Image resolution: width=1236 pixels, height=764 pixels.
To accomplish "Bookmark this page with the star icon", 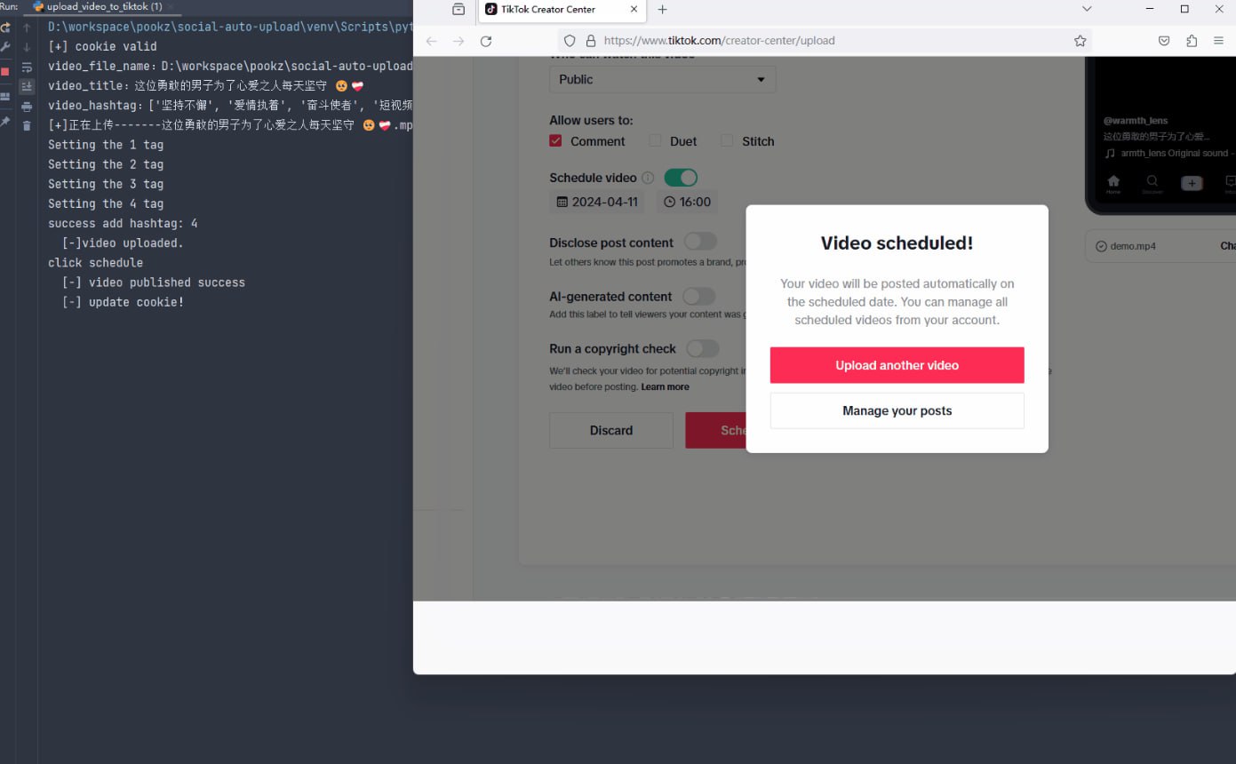I will [x=1080, y=41].
